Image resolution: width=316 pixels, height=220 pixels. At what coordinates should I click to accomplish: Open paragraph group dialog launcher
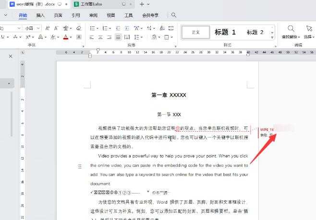pos(175,47)
